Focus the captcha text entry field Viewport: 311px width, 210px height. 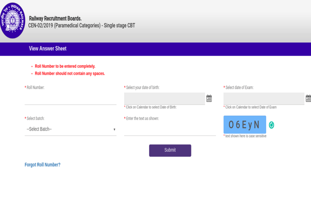(x=170, y=129)
